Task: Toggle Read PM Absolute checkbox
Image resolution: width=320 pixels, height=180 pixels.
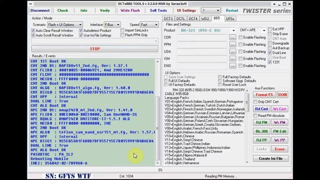Action: (255, 115)
